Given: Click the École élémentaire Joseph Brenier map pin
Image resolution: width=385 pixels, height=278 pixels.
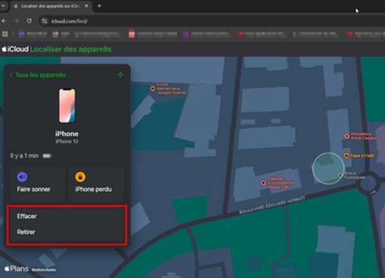Looking at the screenshot, I should coord(153,88).
